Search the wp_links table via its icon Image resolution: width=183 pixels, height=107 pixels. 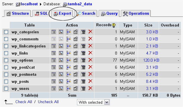(61, 53)
